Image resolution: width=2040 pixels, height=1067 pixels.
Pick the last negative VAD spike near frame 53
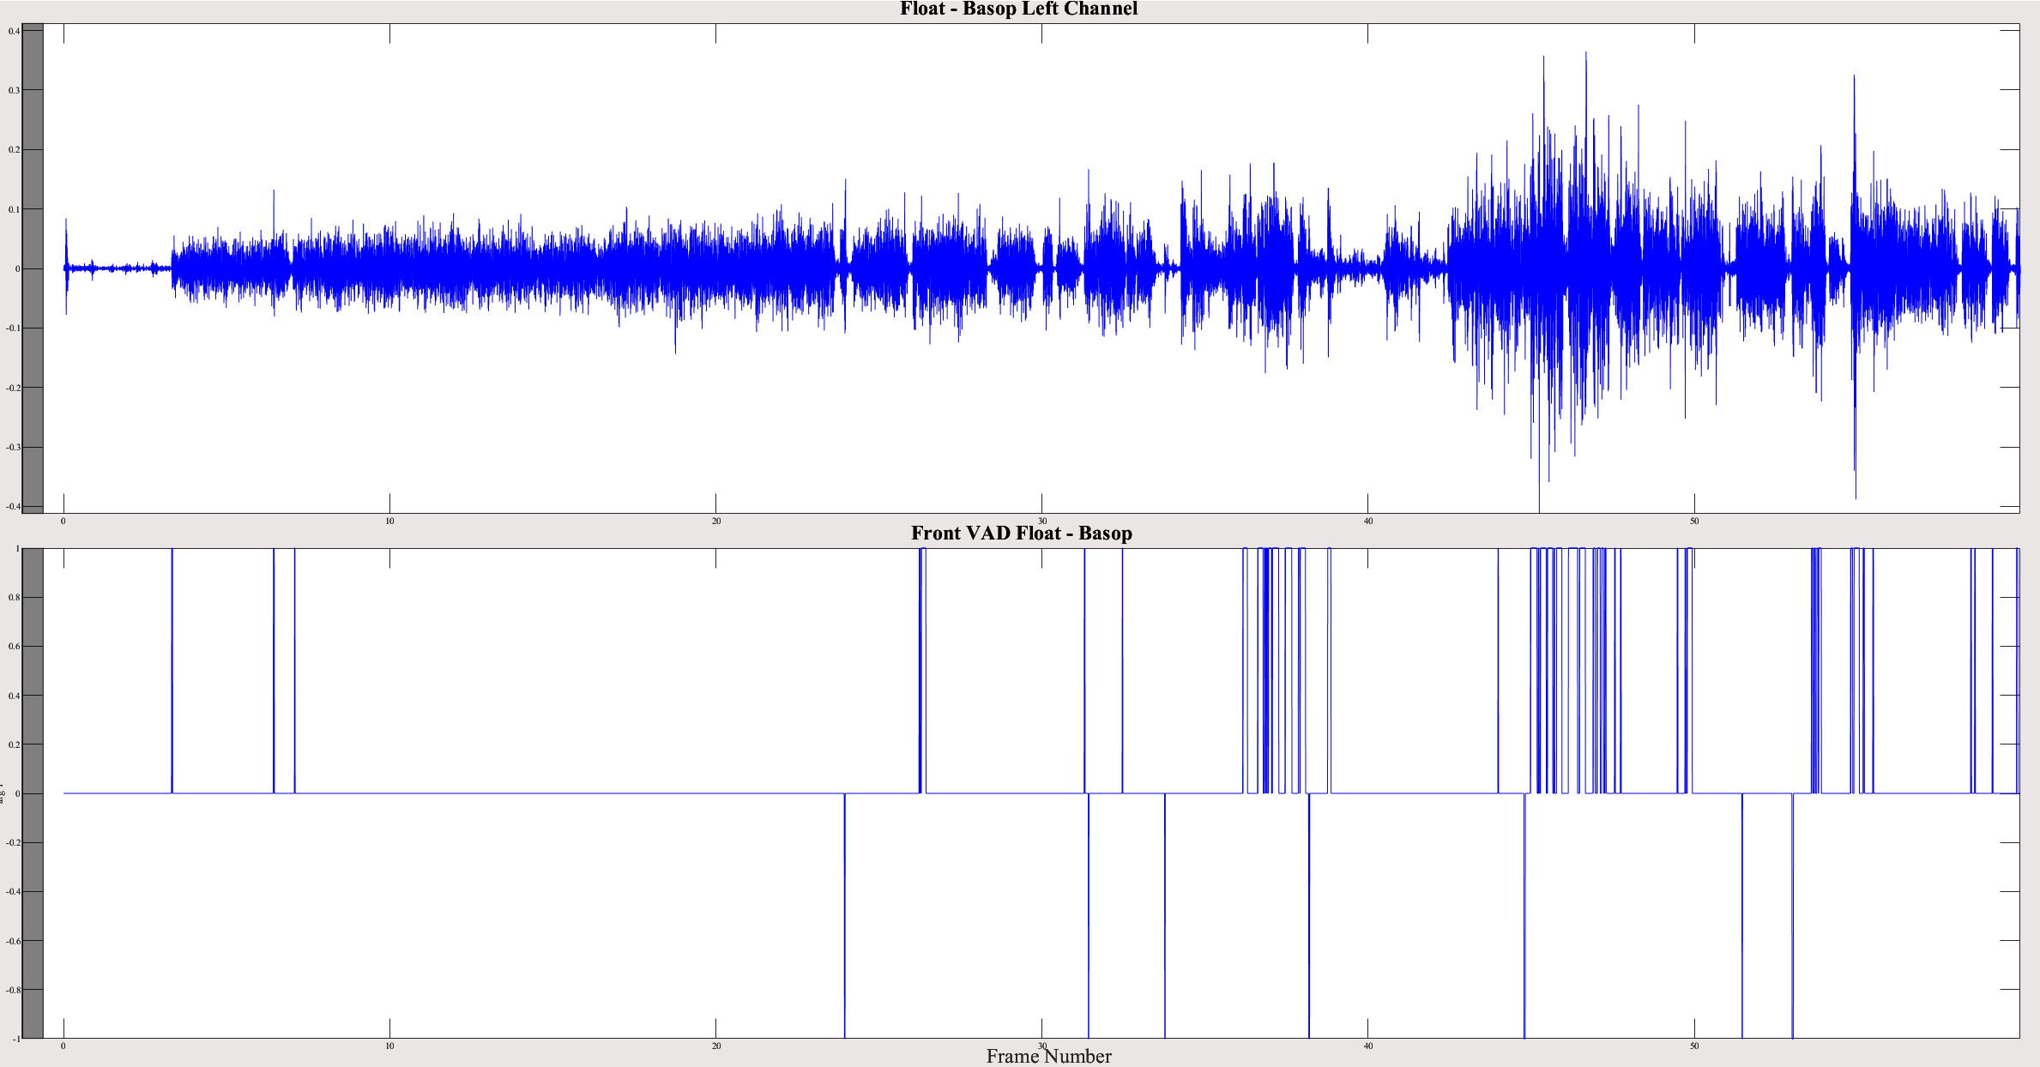1792,916
